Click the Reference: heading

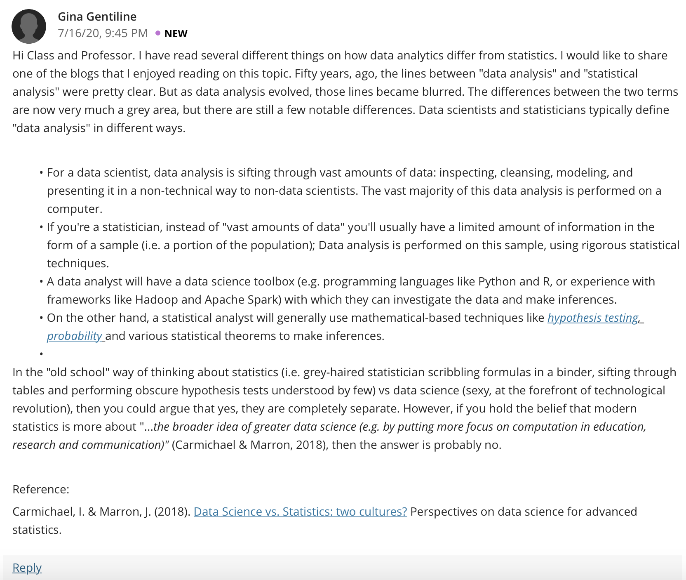(41, 489)
